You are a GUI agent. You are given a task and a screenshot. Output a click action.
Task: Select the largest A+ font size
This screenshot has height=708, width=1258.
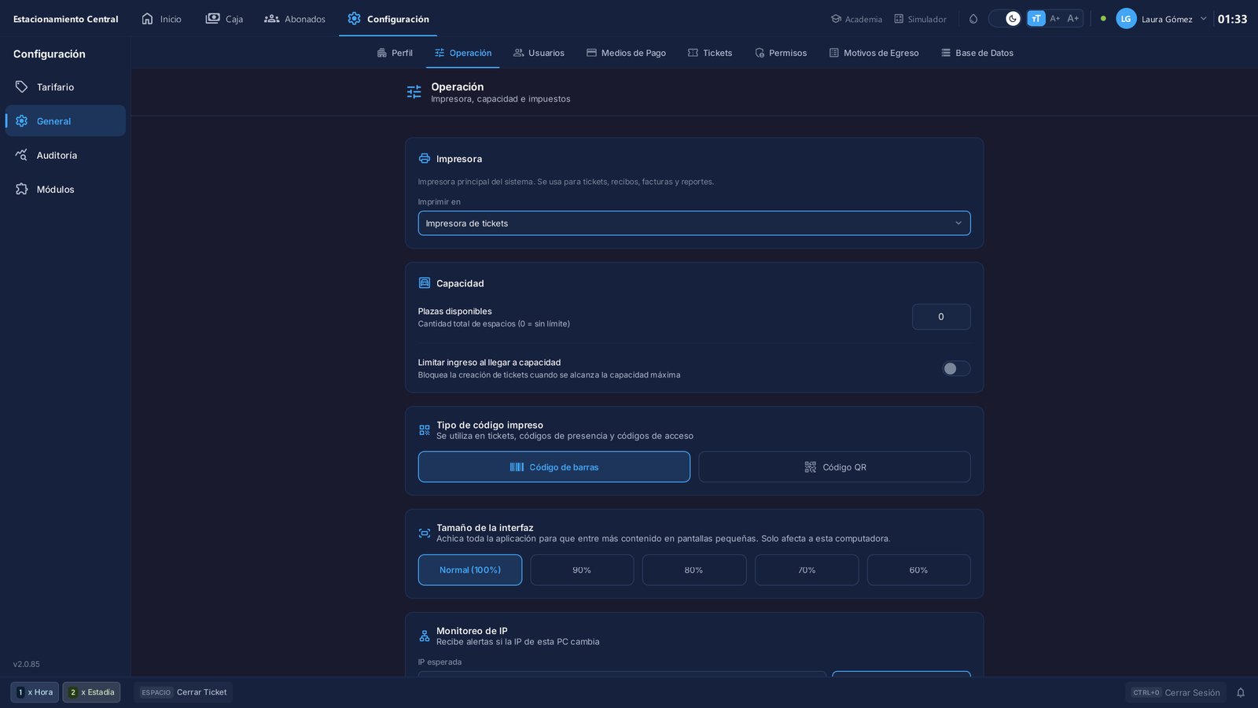(1073, 19)
